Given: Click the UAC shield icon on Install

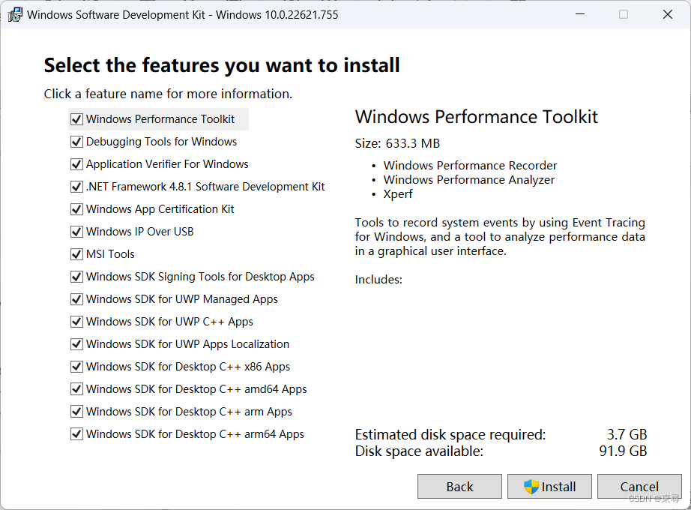Looking at the screenshot, I should click(x=530, y=486).
